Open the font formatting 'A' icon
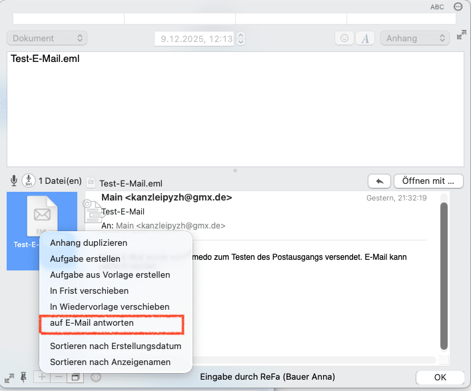The width and height of the screenshot is (471, 391). 364,39
